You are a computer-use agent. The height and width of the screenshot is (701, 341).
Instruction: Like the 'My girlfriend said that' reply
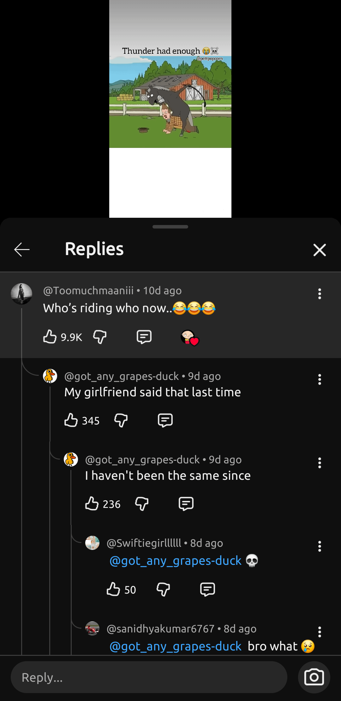tap(71, 420)
